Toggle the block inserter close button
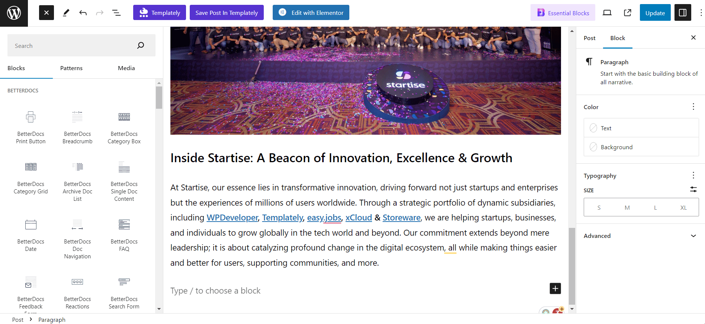This screenshot has height=324, width=705. (47, 13)
